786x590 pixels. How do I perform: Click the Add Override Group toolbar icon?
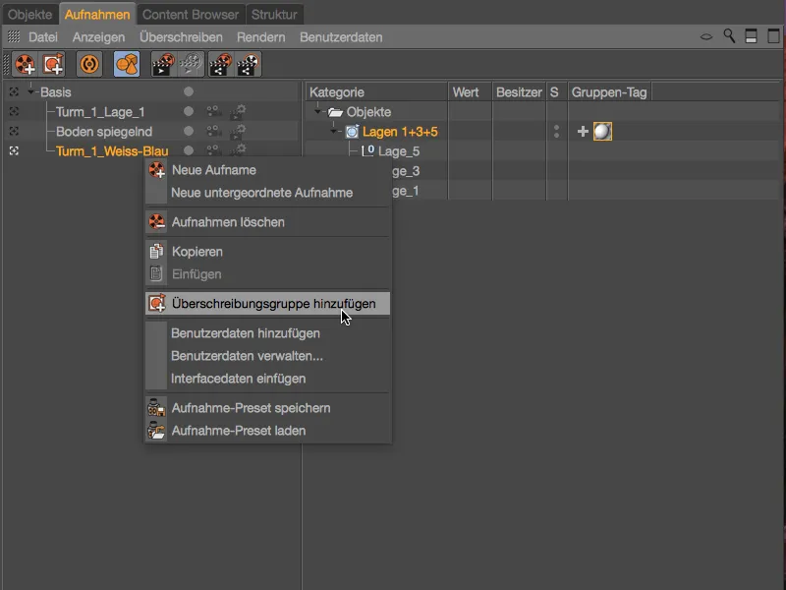pyautogui.click(x=53, y=64)
